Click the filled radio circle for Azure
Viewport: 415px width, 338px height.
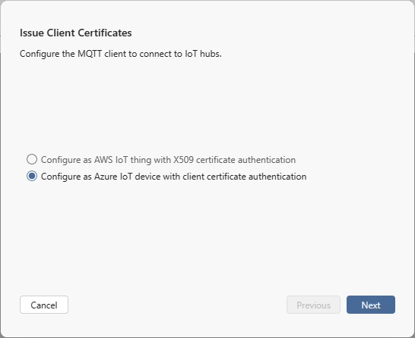32,176
